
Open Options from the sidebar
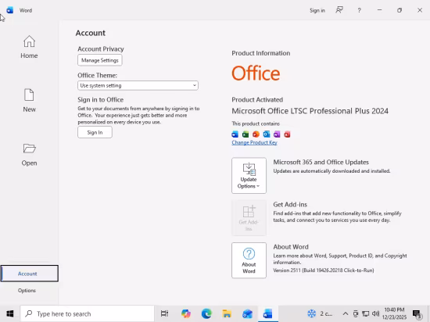pyautogui.click(x=27, y=290)
